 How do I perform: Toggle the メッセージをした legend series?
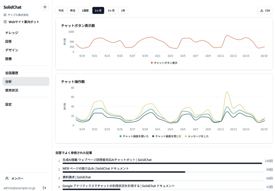click(x=197, y=136)
